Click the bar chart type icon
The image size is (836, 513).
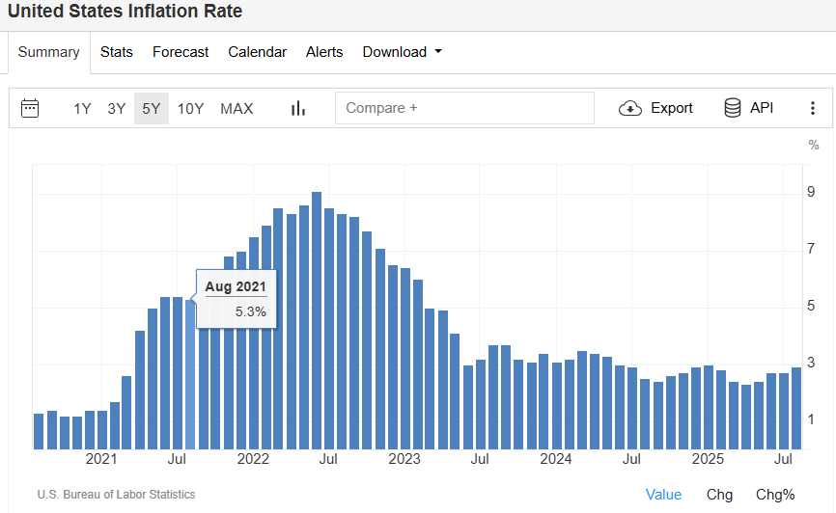tap(298, 108)
